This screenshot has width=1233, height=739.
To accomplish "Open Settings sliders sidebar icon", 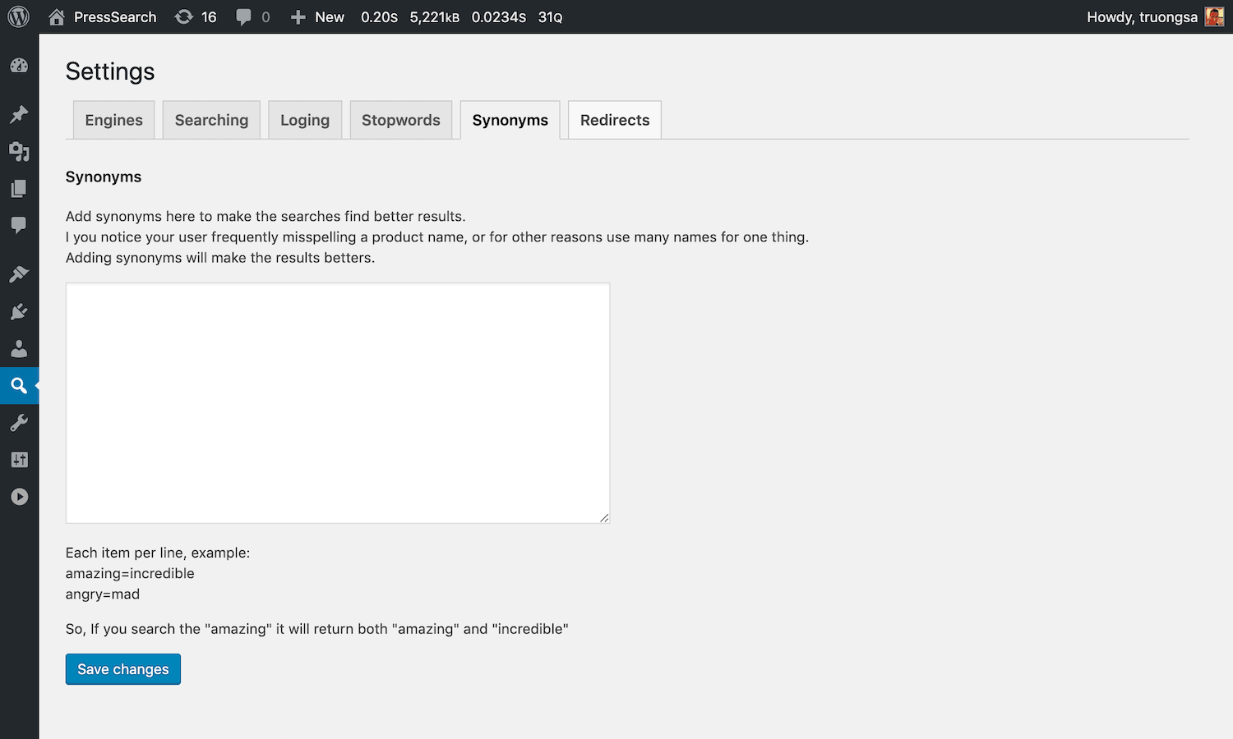I will [19, 460].
